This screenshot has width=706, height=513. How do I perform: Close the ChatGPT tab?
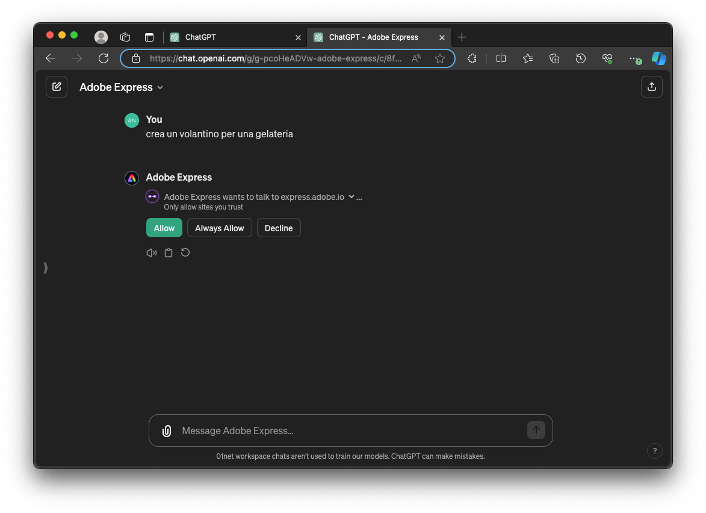point(297,38)
